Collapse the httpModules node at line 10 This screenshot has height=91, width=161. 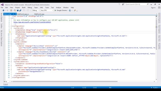coord(11,34)
